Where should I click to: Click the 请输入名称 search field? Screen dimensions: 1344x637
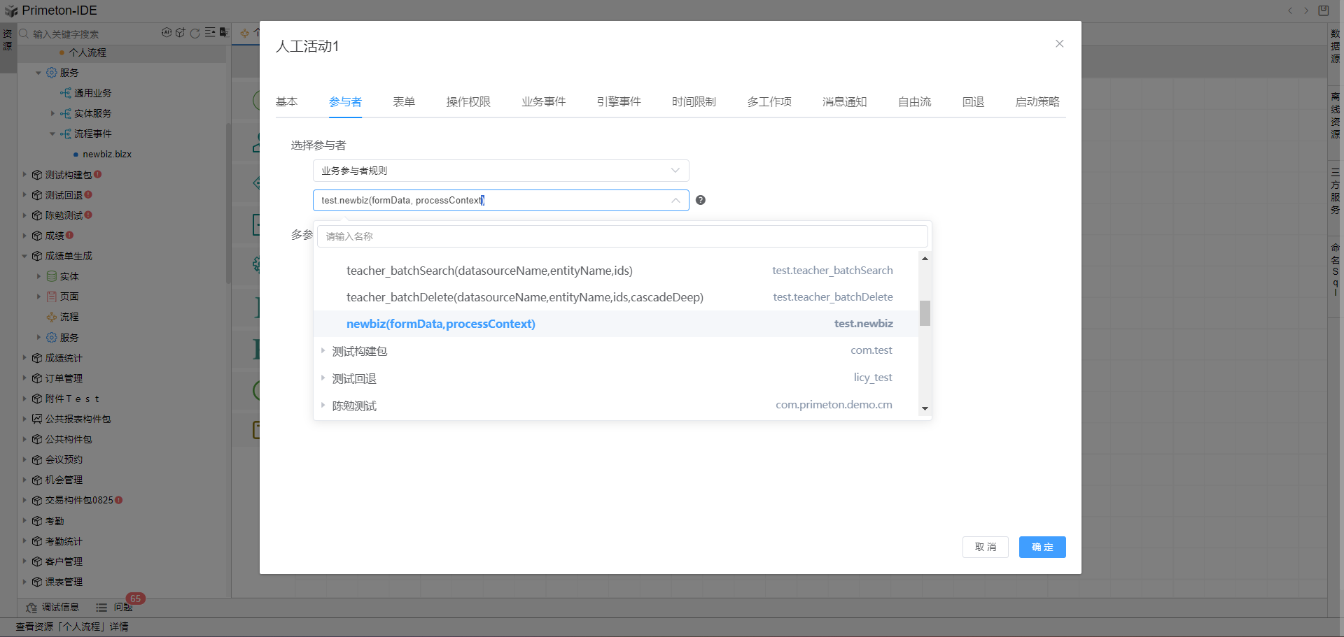(x=622, y=236)
